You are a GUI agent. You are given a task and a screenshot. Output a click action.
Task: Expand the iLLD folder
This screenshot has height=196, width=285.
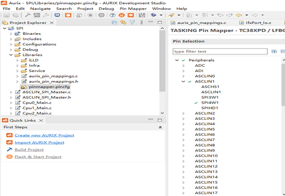pos(17,60)
